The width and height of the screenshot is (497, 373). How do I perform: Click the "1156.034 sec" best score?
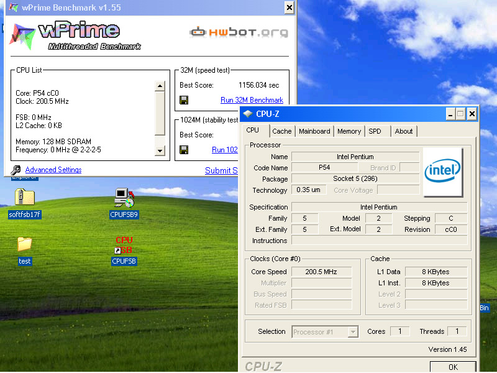[x=258, y=85]
